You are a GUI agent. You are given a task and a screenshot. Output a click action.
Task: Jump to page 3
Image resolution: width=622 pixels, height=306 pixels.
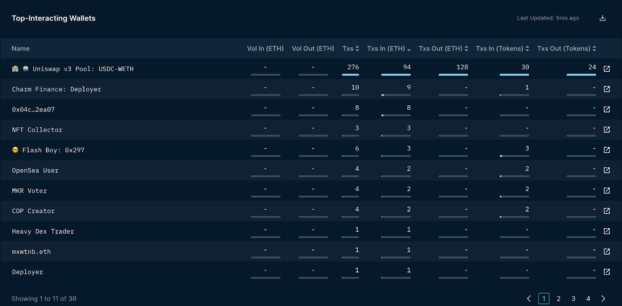pyautogui.click(x=574, y=298)
